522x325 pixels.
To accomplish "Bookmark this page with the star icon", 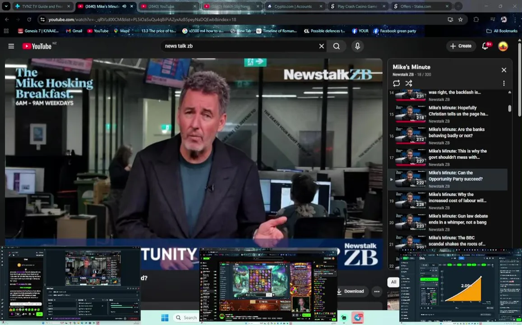I will click(460, 19).
